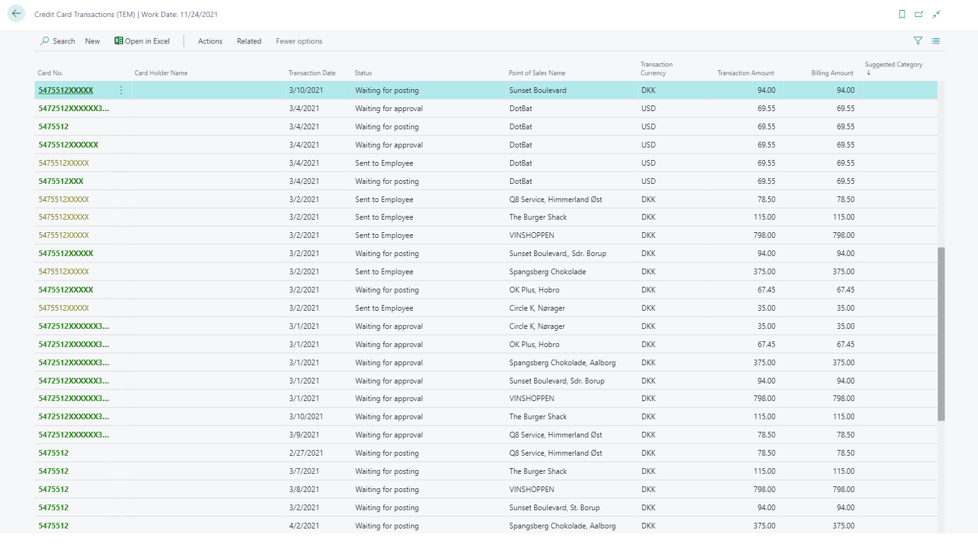Open card 5475512XXXXXX Waiting for approval DotBat
The height and width of the screenshot is (546, 978).
coord(69,145)
